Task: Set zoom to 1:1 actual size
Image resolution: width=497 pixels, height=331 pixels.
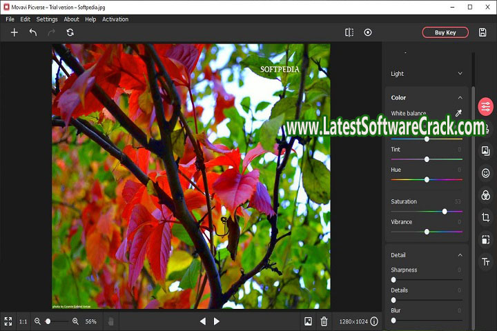Action: [23, 321]
